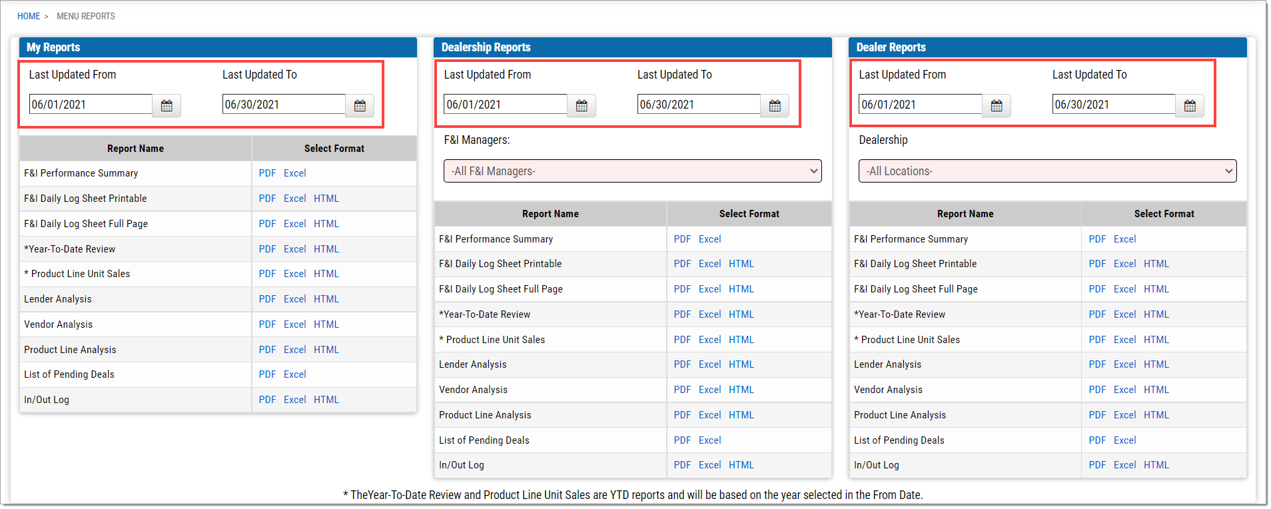Export My Reports Lender Analysis to Excel
1271x509 pixels.
[295, 299]
